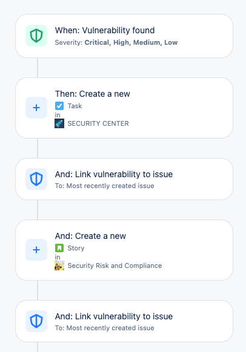Click the SECURITY CENTER project name
The height and width of the screenshot is (352, 246).
pyautogui.click(x=98, y=123)
